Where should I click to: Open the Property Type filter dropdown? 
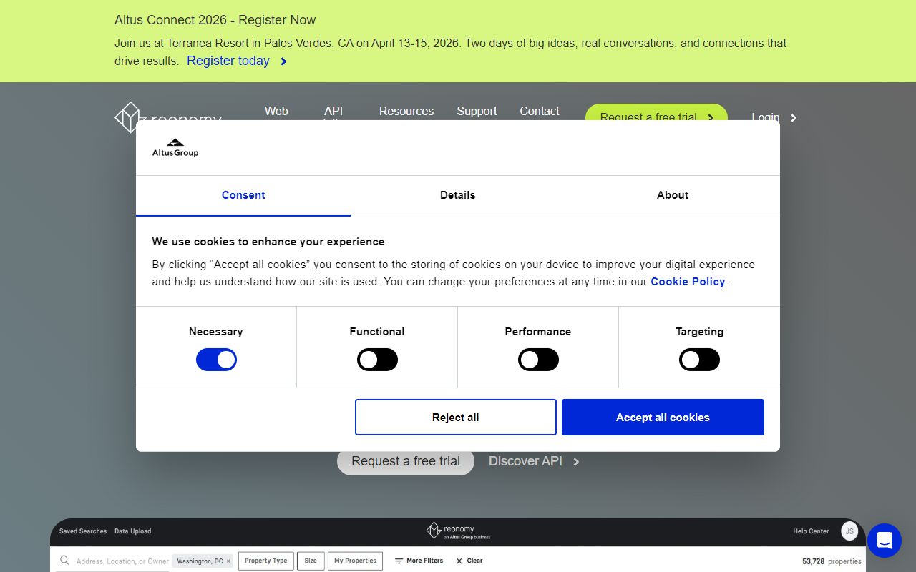pyautogui.click(x=265, y=561)
